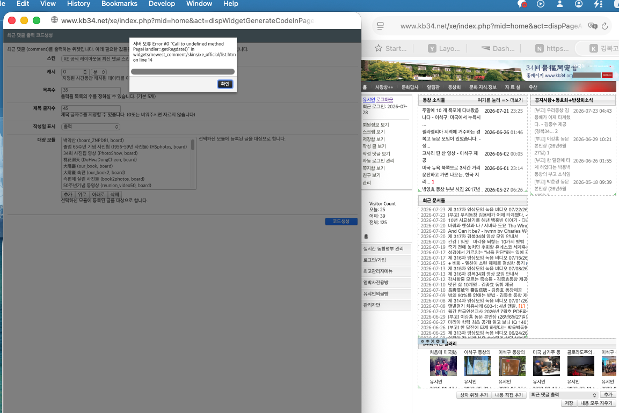This screenshot has width=619, height=413.
Task: Open the 미국 남가주 gallery thumbnail
Action: coord(546,366)
